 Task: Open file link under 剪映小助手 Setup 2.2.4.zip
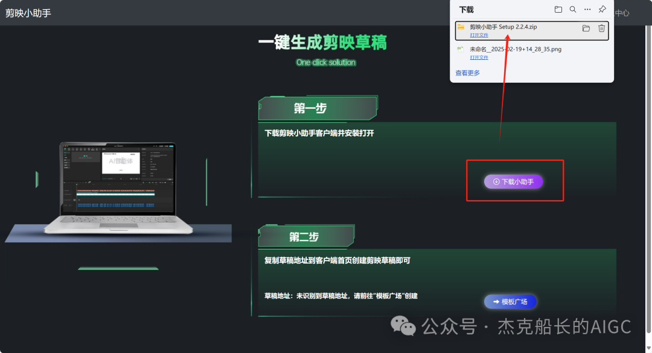(479, 36)
